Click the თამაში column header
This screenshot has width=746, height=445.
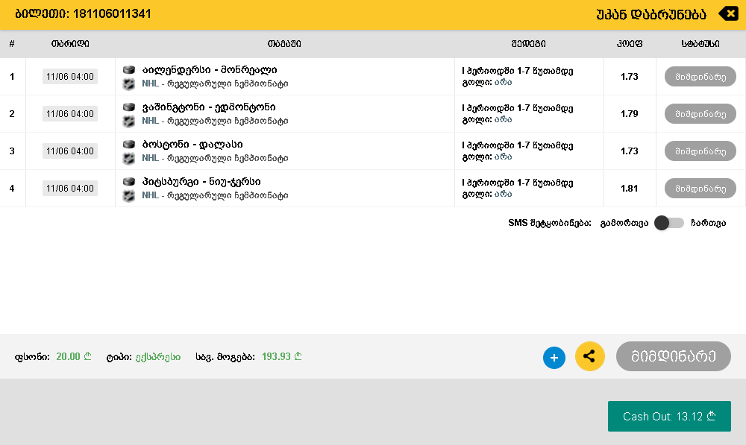point(284,44)
